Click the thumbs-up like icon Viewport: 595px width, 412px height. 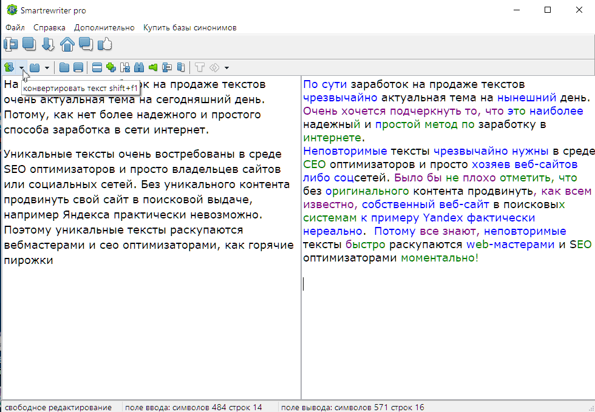pyautogui.click(x=104, y=44)
